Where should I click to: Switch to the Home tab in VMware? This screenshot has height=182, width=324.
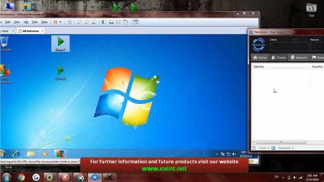pos(5,31)
